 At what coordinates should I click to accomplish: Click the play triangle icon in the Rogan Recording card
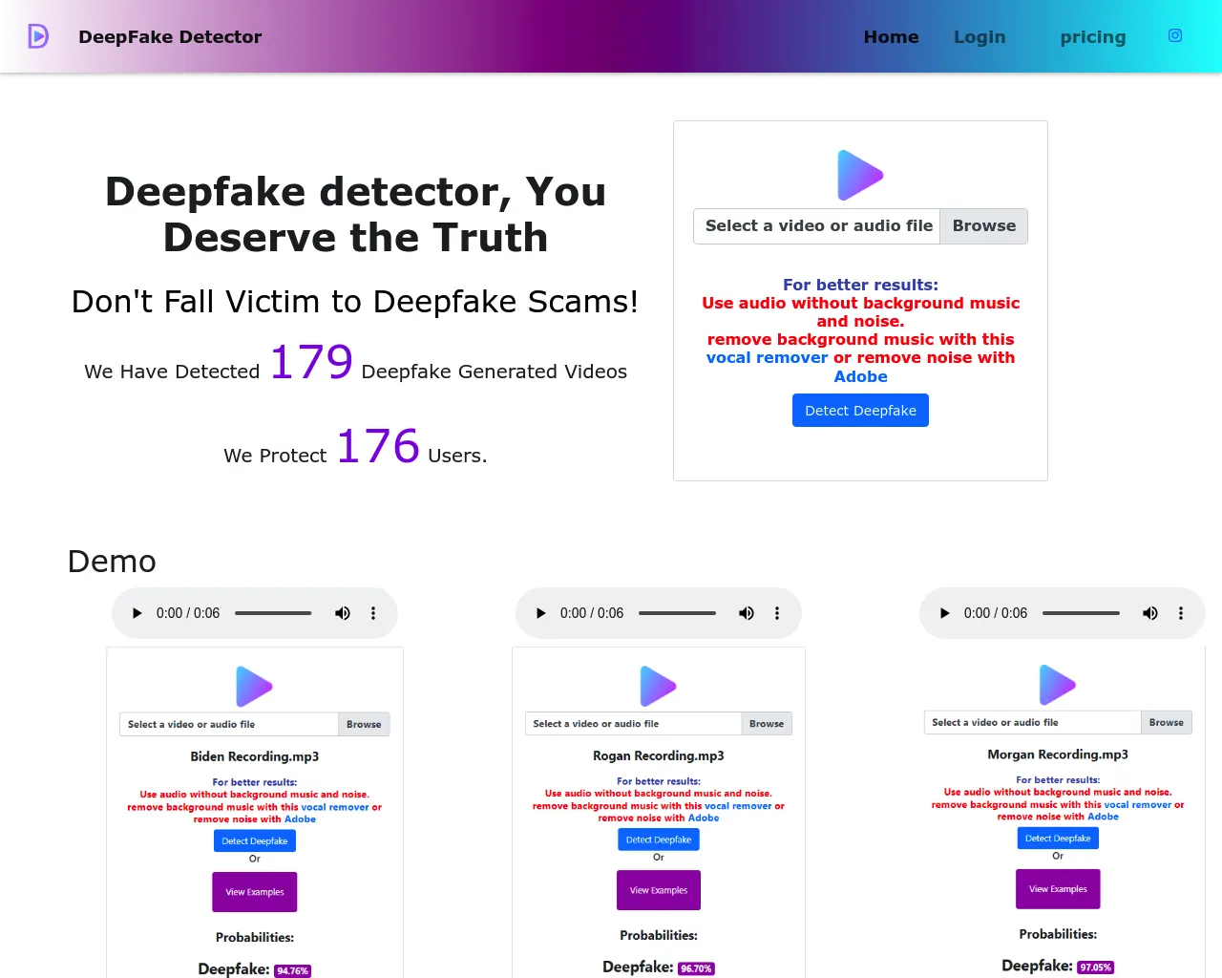point(658,686)
